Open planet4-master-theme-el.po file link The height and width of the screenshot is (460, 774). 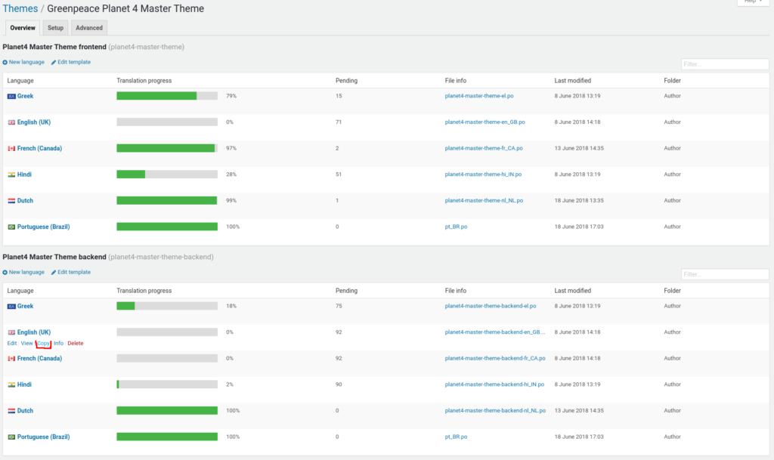tap(478, 96)
